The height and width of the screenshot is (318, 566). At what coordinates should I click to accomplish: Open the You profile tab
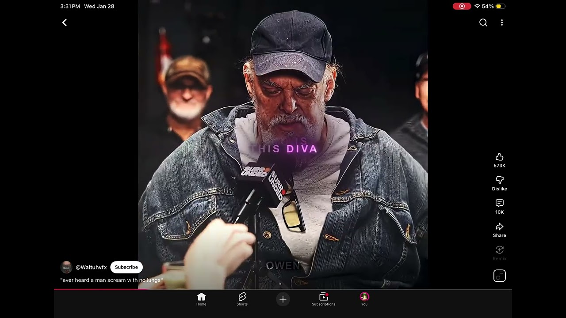[x=364, y=299]
